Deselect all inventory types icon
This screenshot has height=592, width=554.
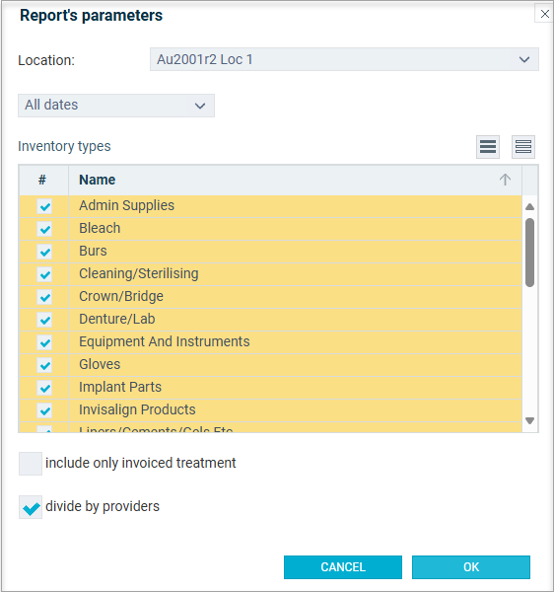[523, 146]
